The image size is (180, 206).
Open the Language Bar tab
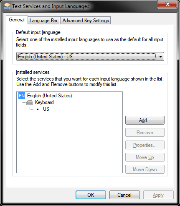44,21
